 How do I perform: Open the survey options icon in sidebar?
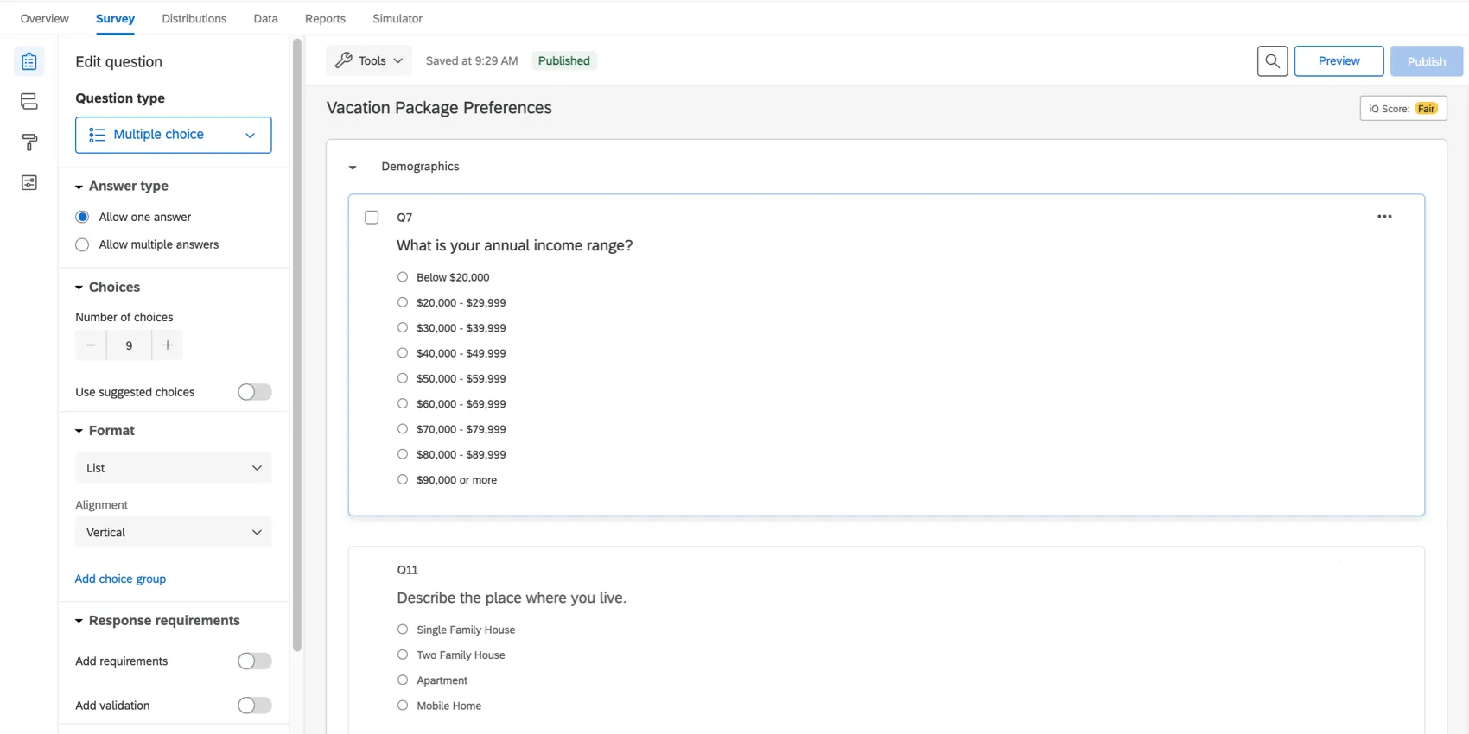[x=29, y=183]
